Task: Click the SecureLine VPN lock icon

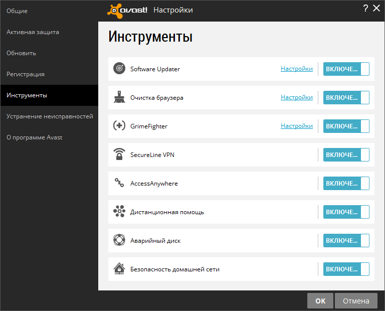Action: pyautogui.click(x=119, y=154)
